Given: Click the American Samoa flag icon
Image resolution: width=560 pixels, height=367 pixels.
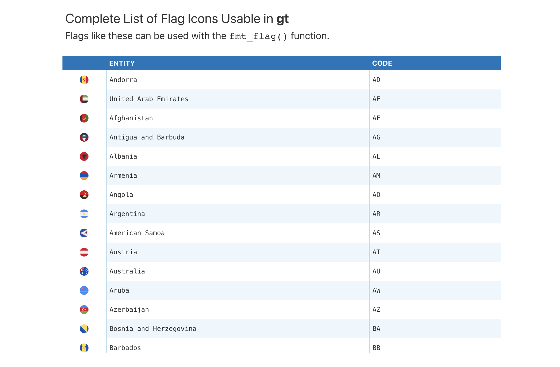Looking at the screenshot, I should (84, 233).
